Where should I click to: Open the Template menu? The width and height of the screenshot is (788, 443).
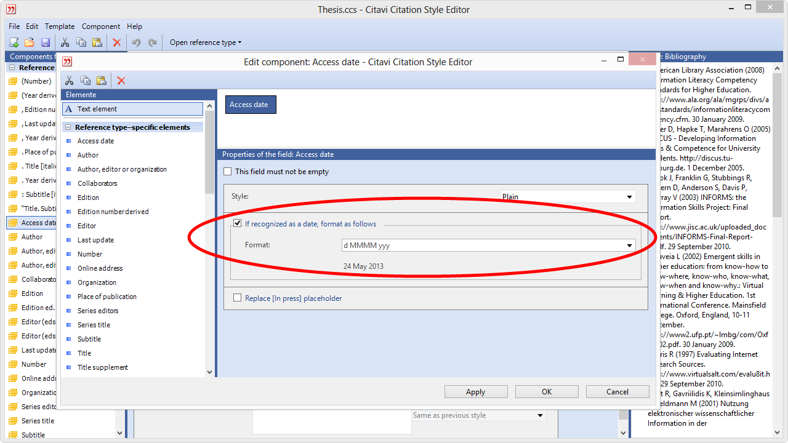(60, 26)
